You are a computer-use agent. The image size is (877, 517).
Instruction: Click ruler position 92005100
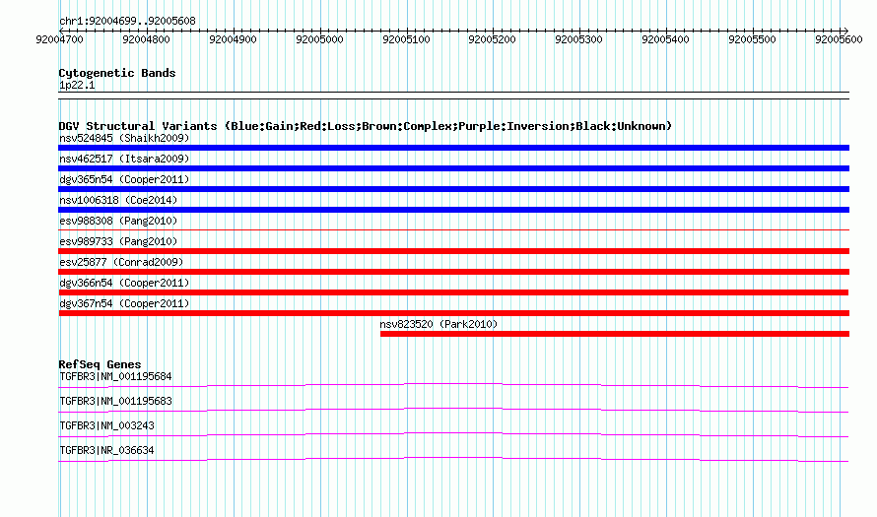point(406,39)
